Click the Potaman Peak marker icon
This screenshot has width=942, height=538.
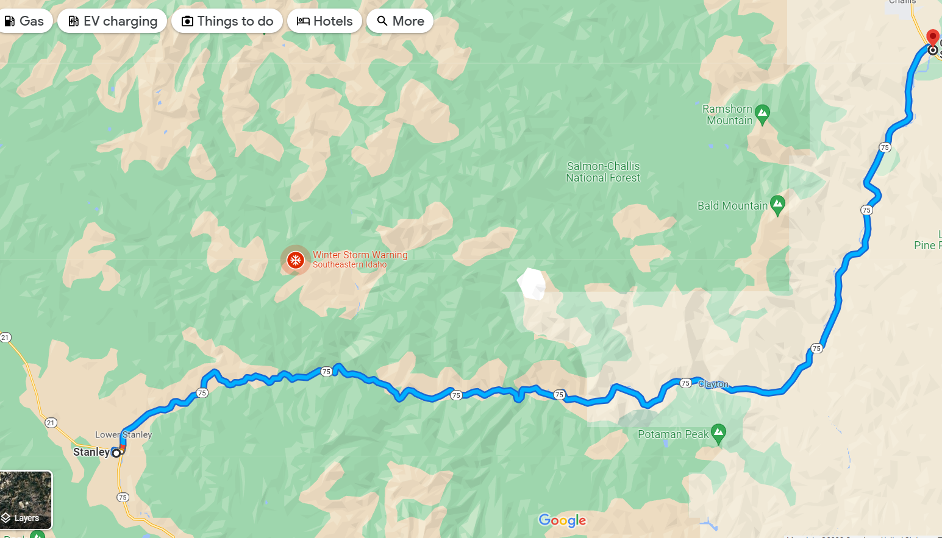click(718, 434)
